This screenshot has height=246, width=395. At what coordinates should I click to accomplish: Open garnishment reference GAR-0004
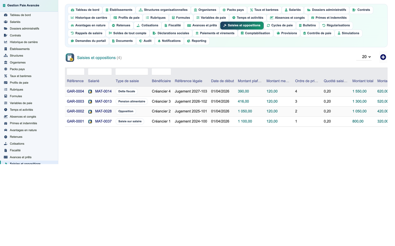(x=75, y=91)
